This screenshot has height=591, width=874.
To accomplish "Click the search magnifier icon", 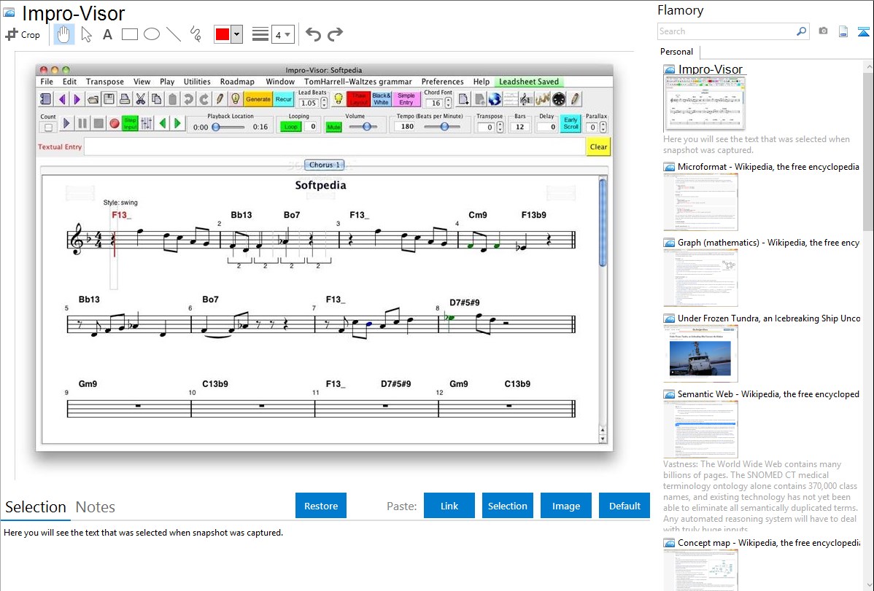I will pyautogui.click(x=802, y=31).
